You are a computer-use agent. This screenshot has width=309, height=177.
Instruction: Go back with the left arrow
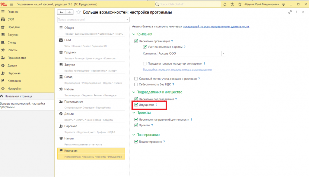point(61,12)
